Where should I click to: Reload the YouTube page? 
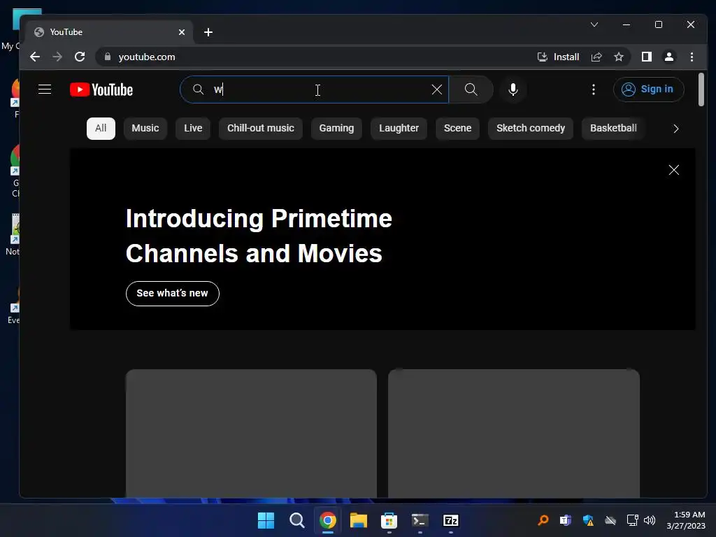(80, 57)
